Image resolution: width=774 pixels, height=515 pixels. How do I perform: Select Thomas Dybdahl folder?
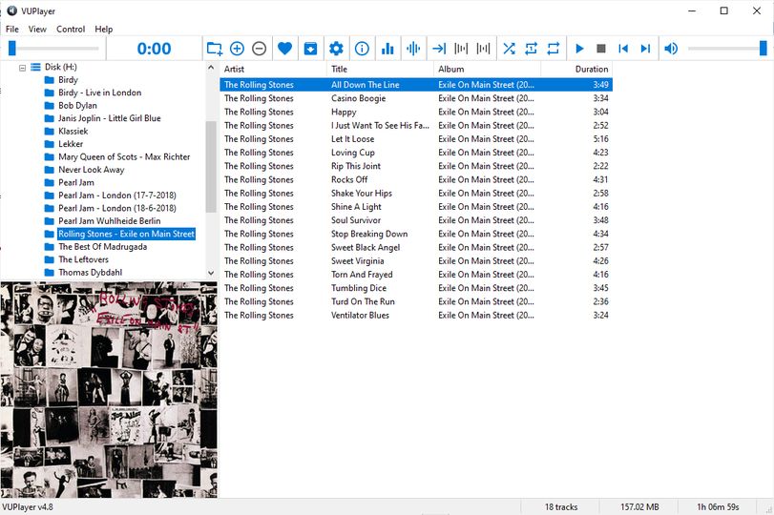tap(91, 273)
